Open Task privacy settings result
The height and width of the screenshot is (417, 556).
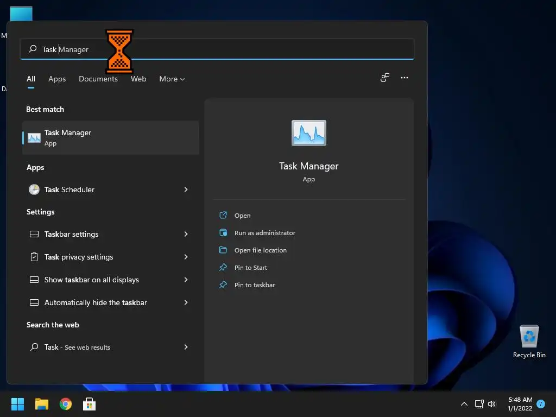111,257
